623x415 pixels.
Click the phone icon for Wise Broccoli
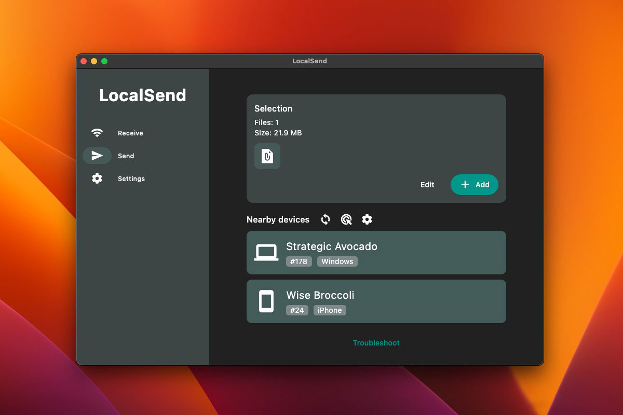(x=266, y=301)
